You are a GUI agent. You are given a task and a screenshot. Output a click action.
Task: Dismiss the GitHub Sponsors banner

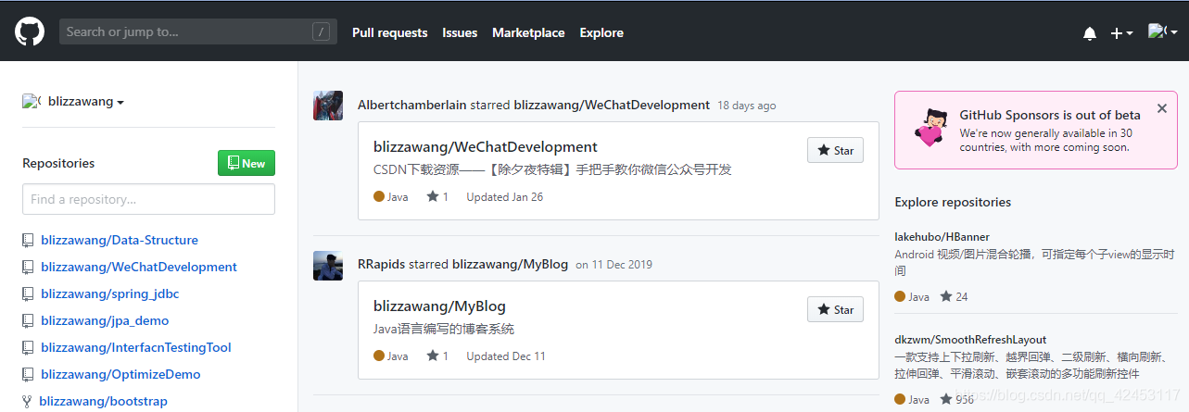1162,108
